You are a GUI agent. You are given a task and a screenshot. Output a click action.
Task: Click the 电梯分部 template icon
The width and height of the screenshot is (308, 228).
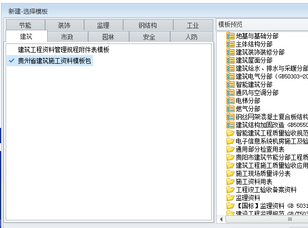[x=230, y=101]
